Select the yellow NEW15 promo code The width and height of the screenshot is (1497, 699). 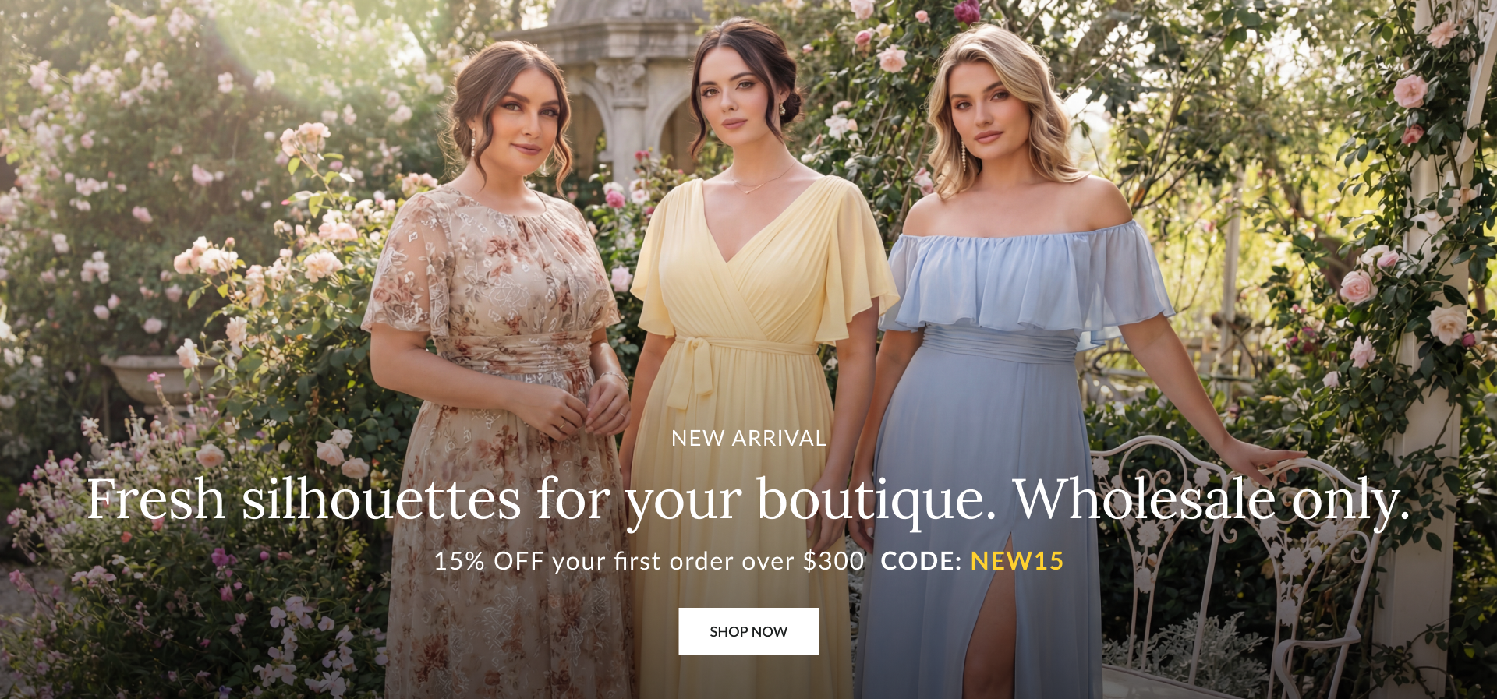pyautogui.click(x=1017, y=561)
